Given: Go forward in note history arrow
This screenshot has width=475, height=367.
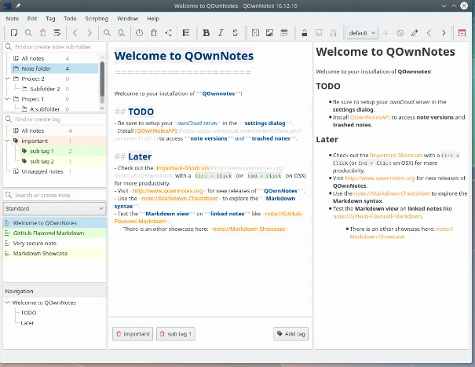Looking at the screenshot, I should pos(90,33).
